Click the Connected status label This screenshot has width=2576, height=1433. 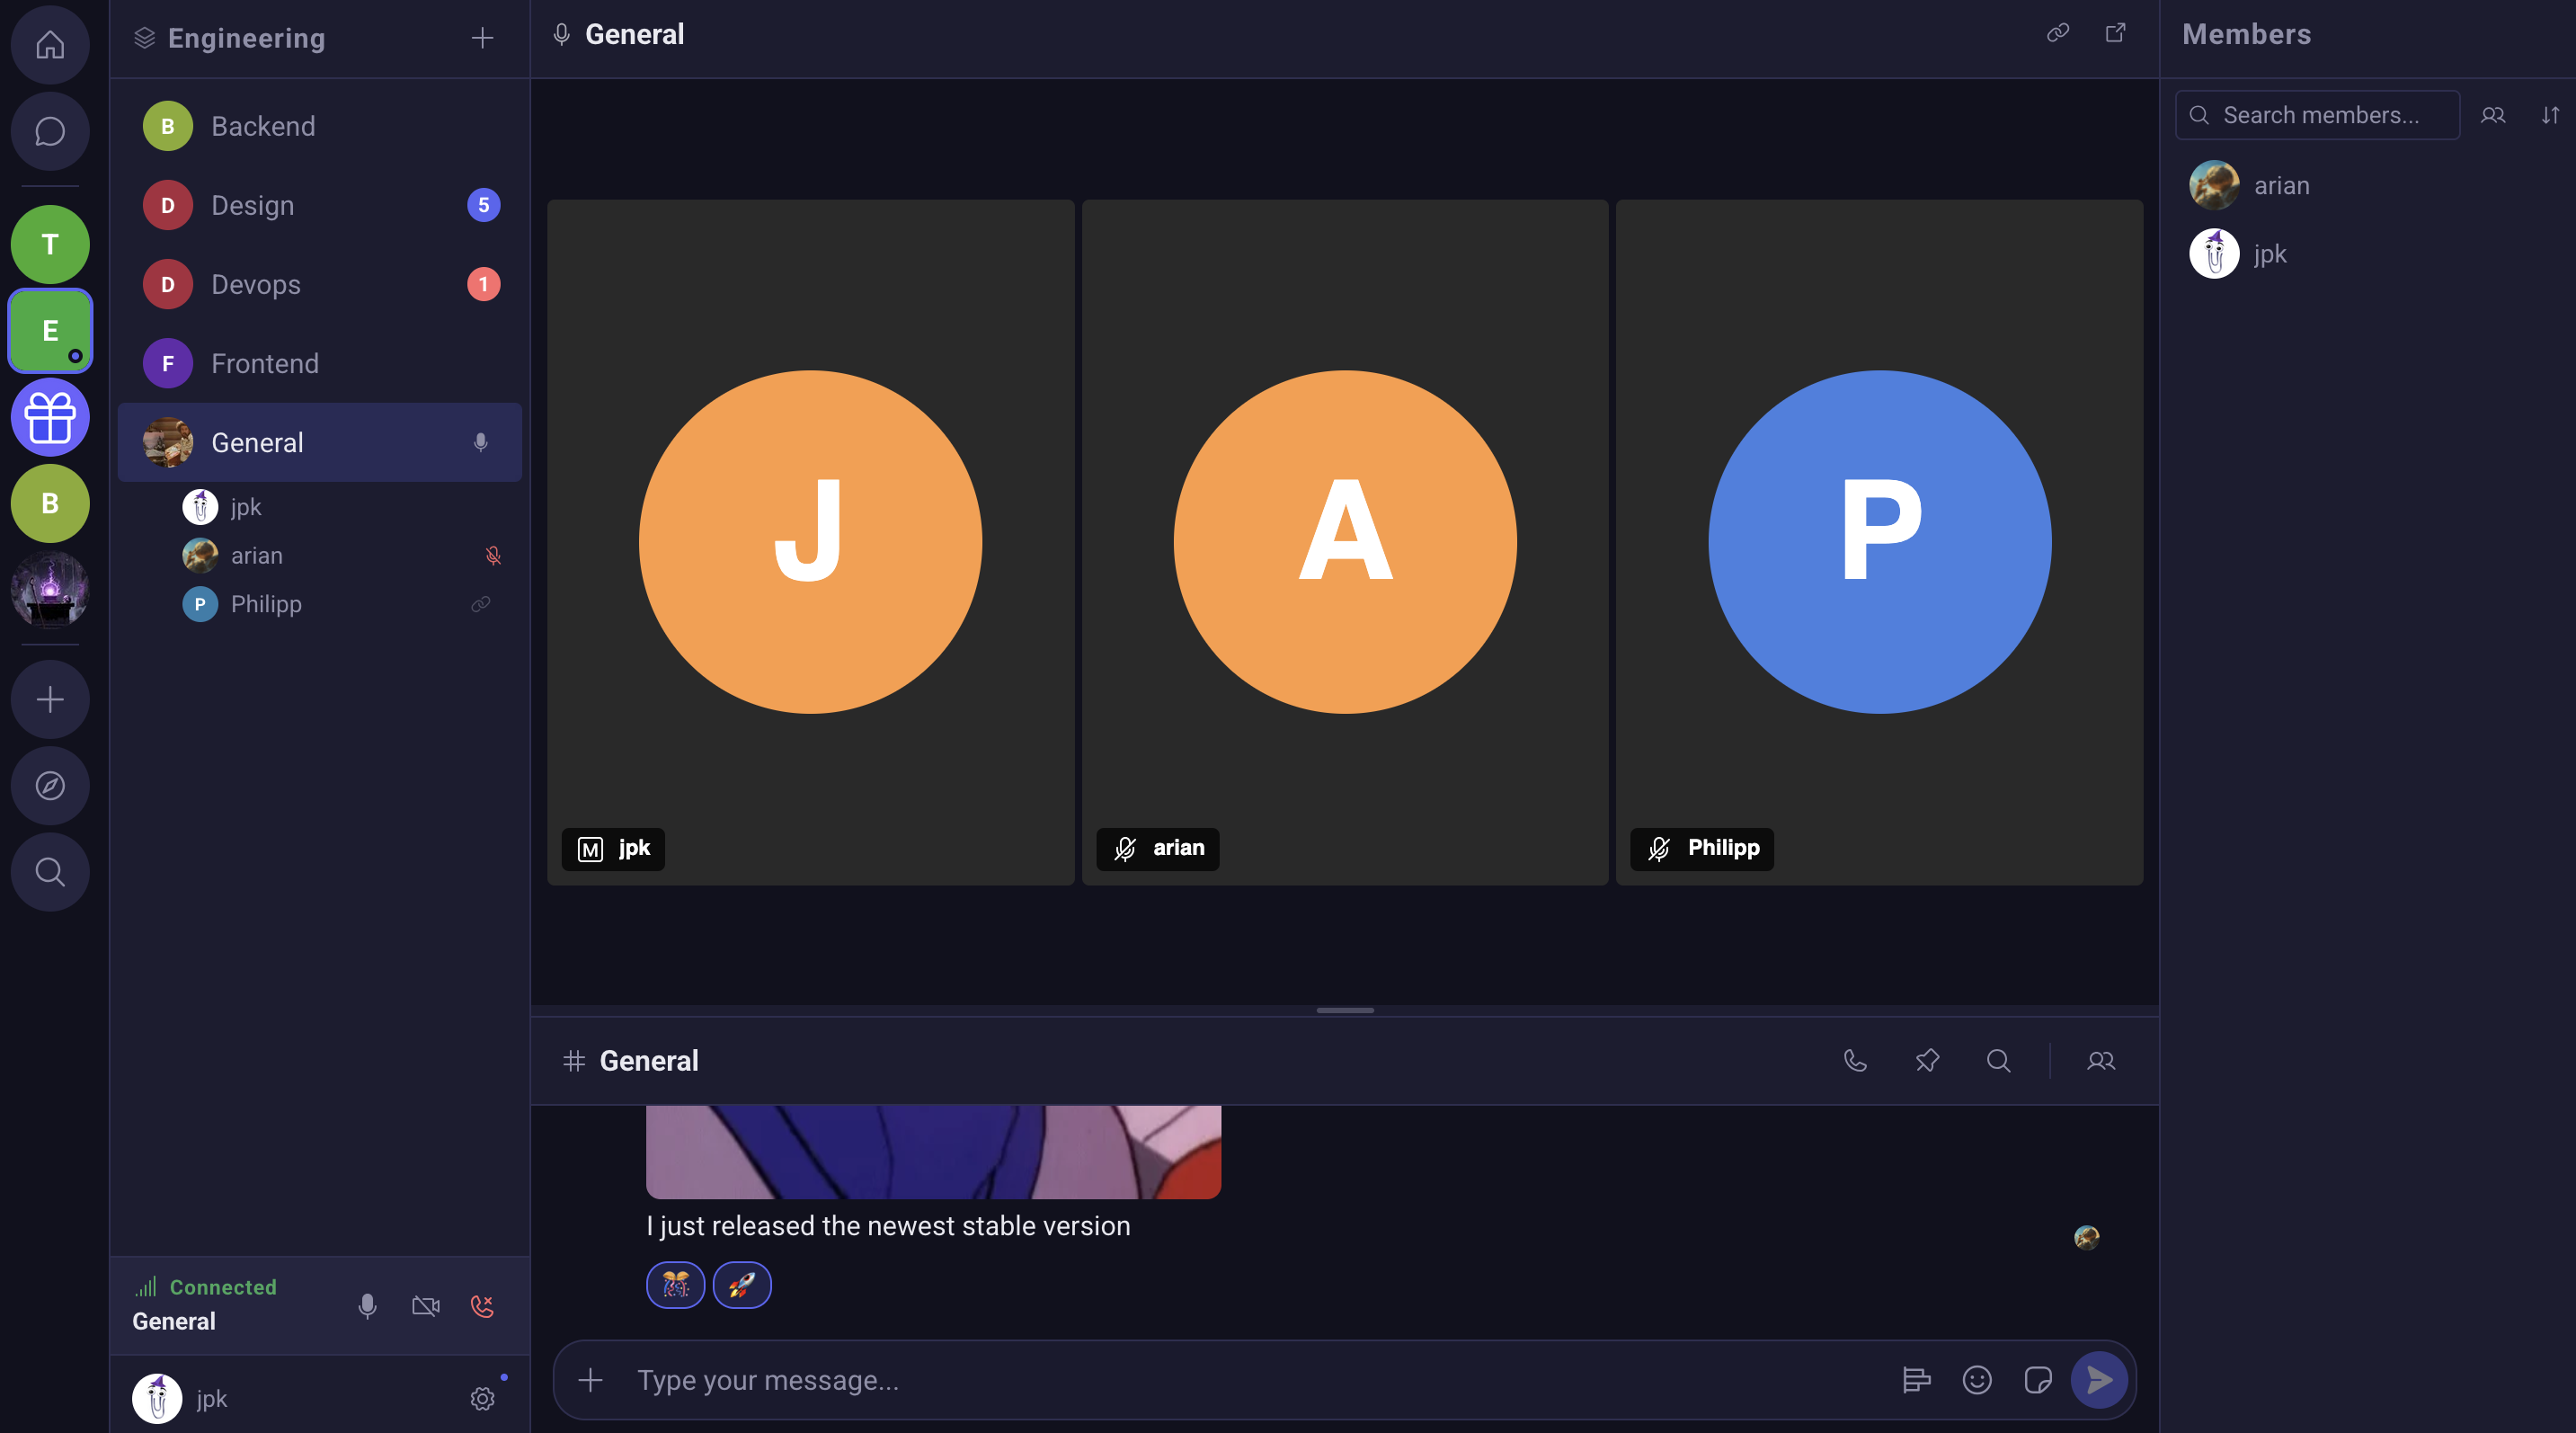pos(223,1287)
